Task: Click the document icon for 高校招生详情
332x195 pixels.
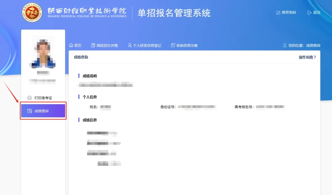Action: pyautogui.click(x=93, y=45)
